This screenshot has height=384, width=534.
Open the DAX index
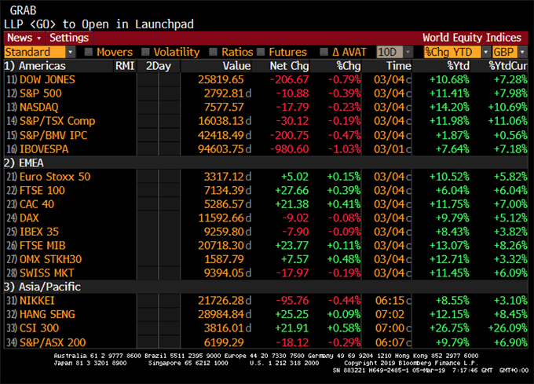tap(29, 218)
